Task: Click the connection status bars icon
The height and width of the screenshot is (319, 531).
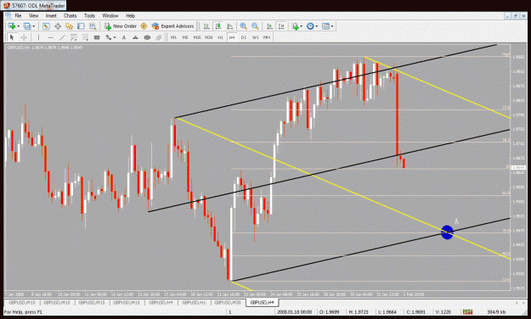Action: [x=467, y=312]
